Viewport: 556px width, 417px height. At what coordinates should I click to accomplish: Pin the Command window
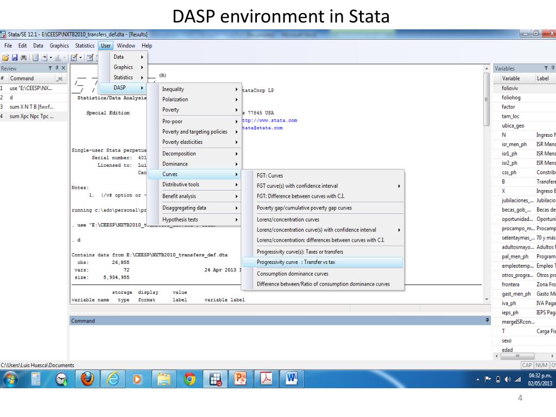click(x=487, y=320)
